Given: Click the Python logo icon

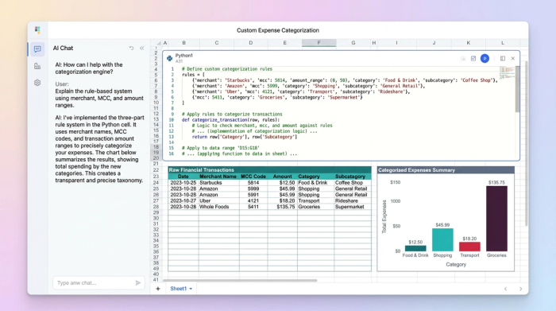Looking at the screenshot, I should point(169,58).
